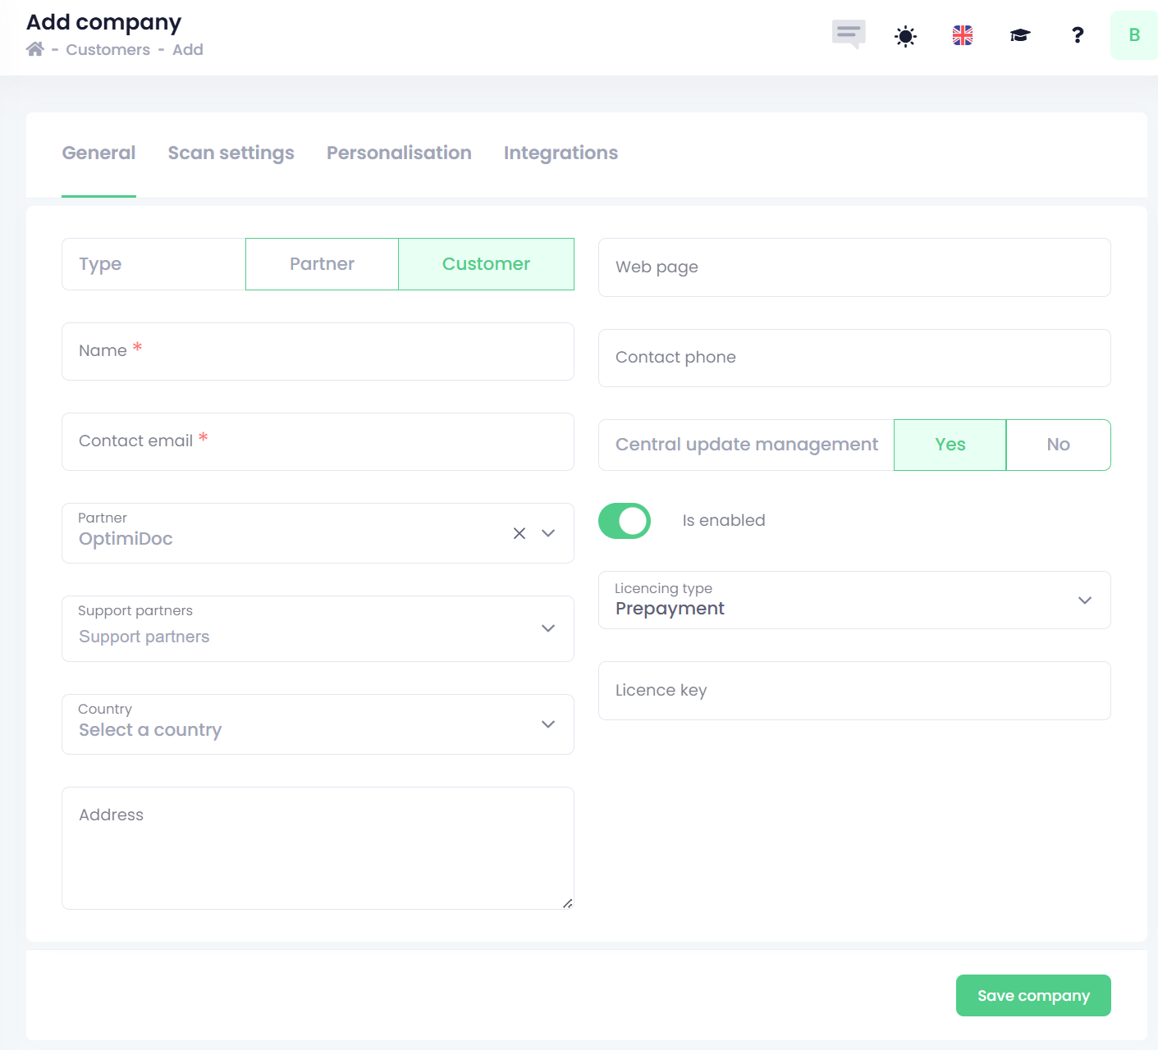Select Partner as company type
The width and height of the screenshot is (1158, 1050).
click(322, 264)
